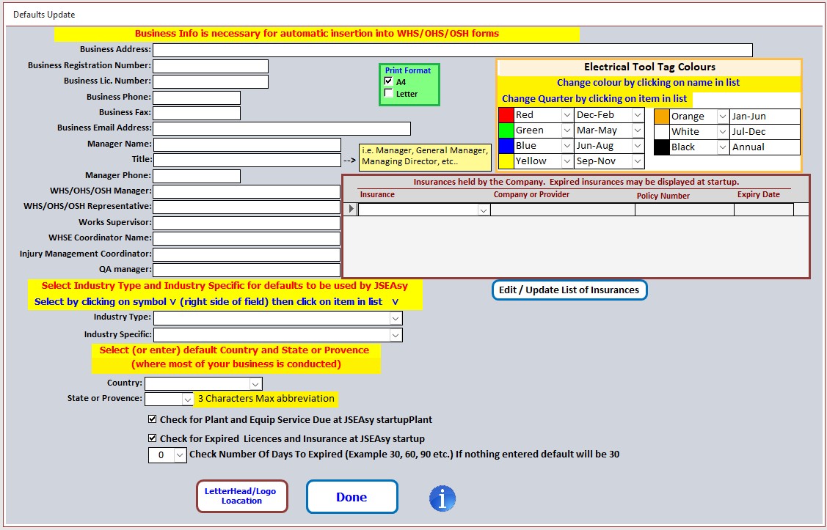Click the Policy Number cell

click(685, 210)
